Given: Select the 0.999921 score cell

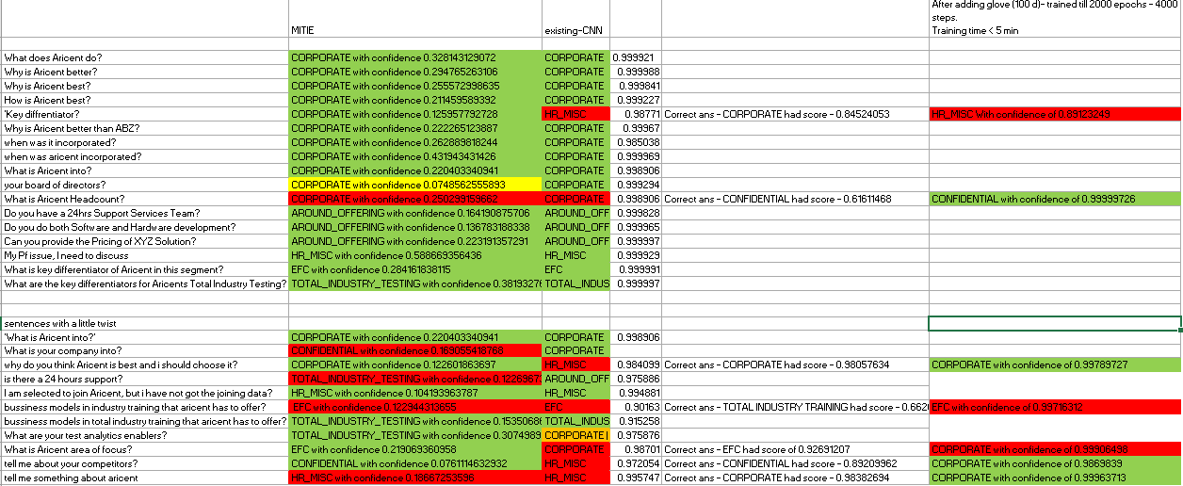Looking at the screenshot, I should coord(636,57).
